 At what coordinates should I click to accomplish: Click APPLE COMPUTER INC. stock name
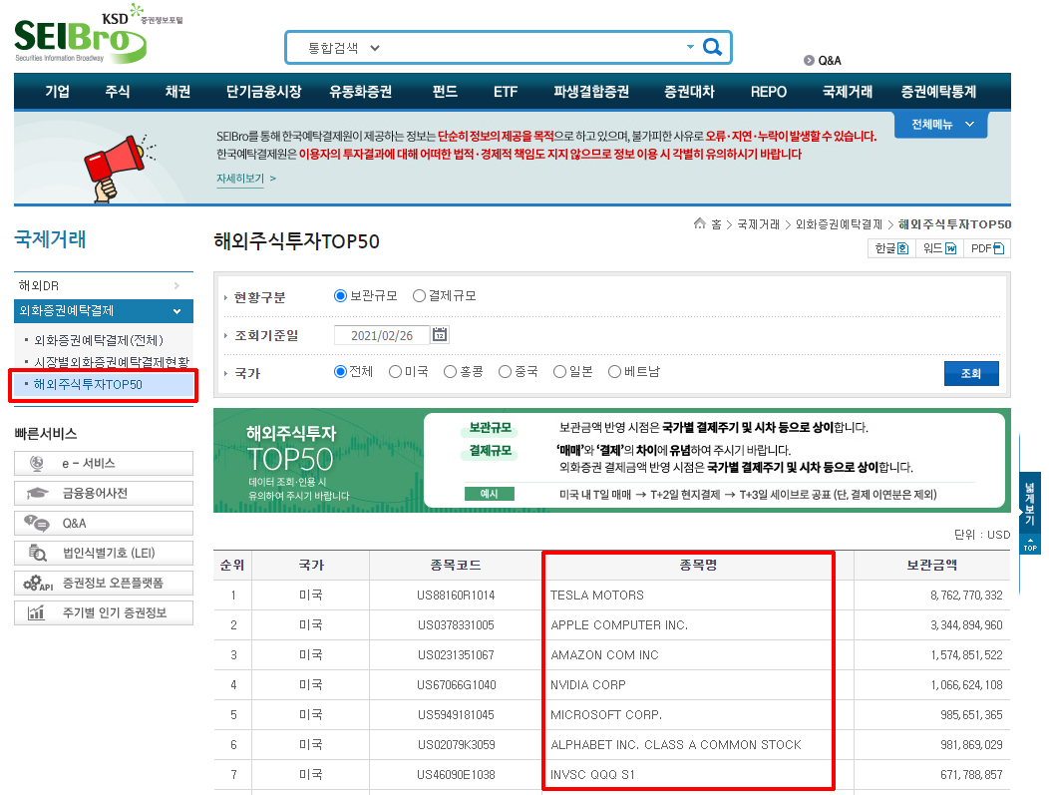tap(619, 625)
